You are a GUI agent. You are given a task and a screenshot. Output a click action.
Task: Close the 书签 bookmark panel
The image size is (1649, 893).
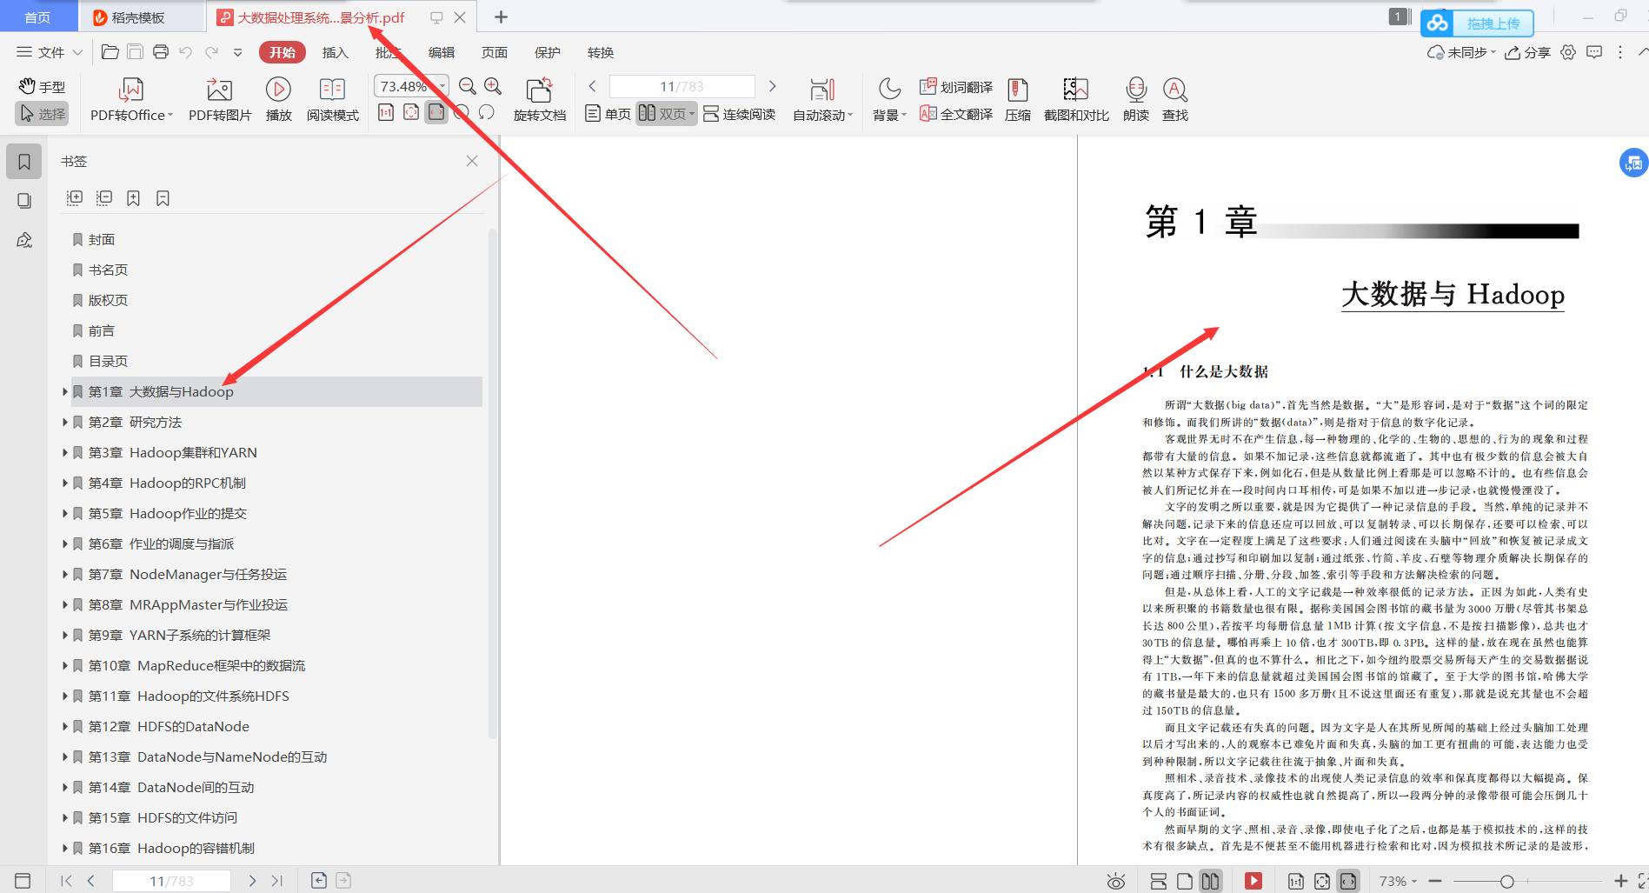(x=472, y=161)
